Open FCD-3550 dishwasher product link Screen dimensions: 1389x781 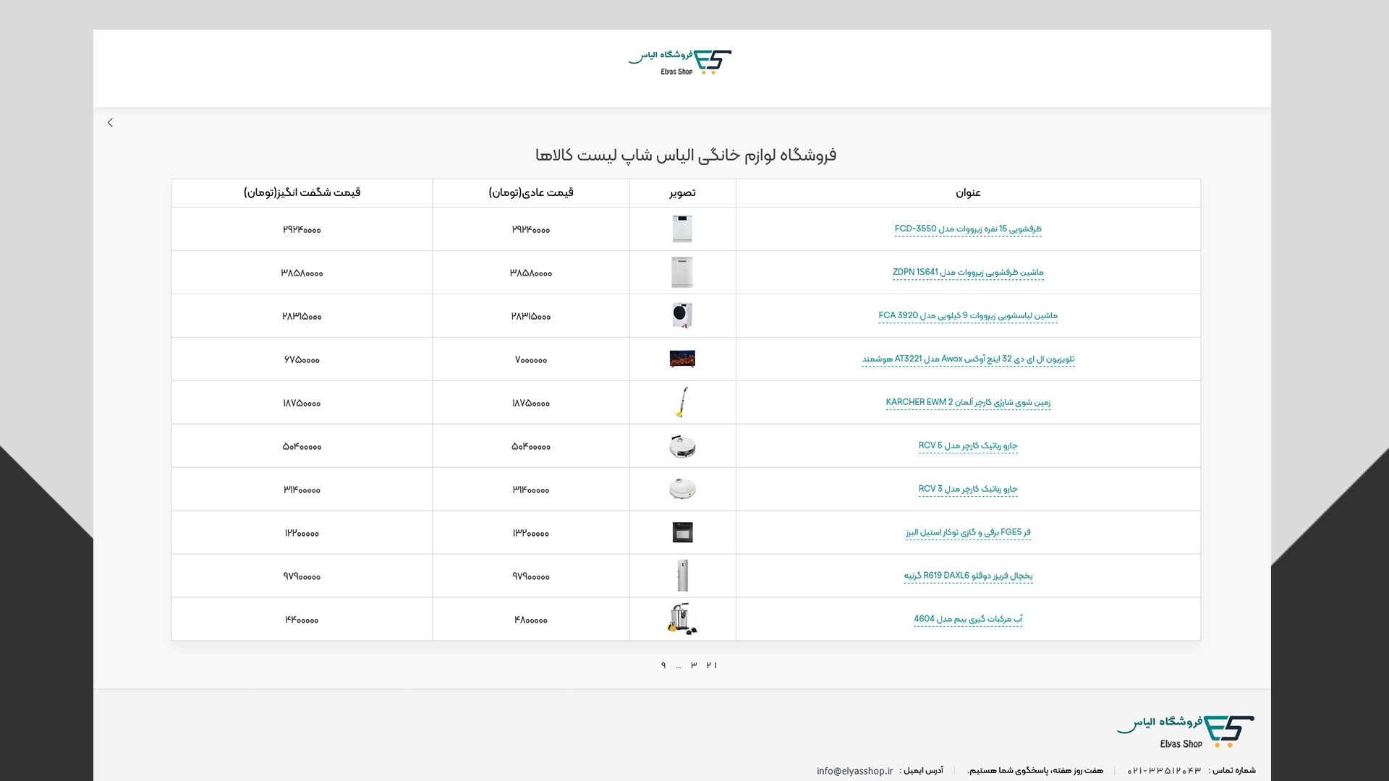(967, 229)
